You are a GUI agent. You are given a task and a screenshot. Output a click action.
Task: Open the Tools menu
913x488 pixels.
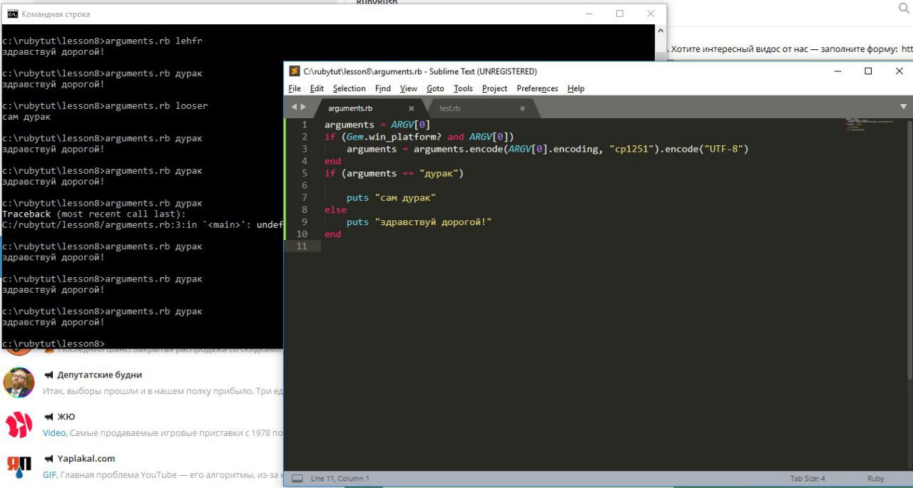pos(463,88)
